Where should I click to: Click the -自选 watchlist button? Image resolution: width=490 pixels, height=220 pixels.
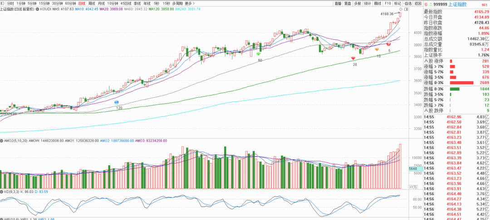coord(407,4)
